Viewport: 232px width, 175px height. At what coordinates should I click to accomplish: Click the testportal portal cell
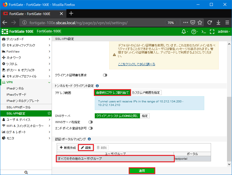(192, 159)
